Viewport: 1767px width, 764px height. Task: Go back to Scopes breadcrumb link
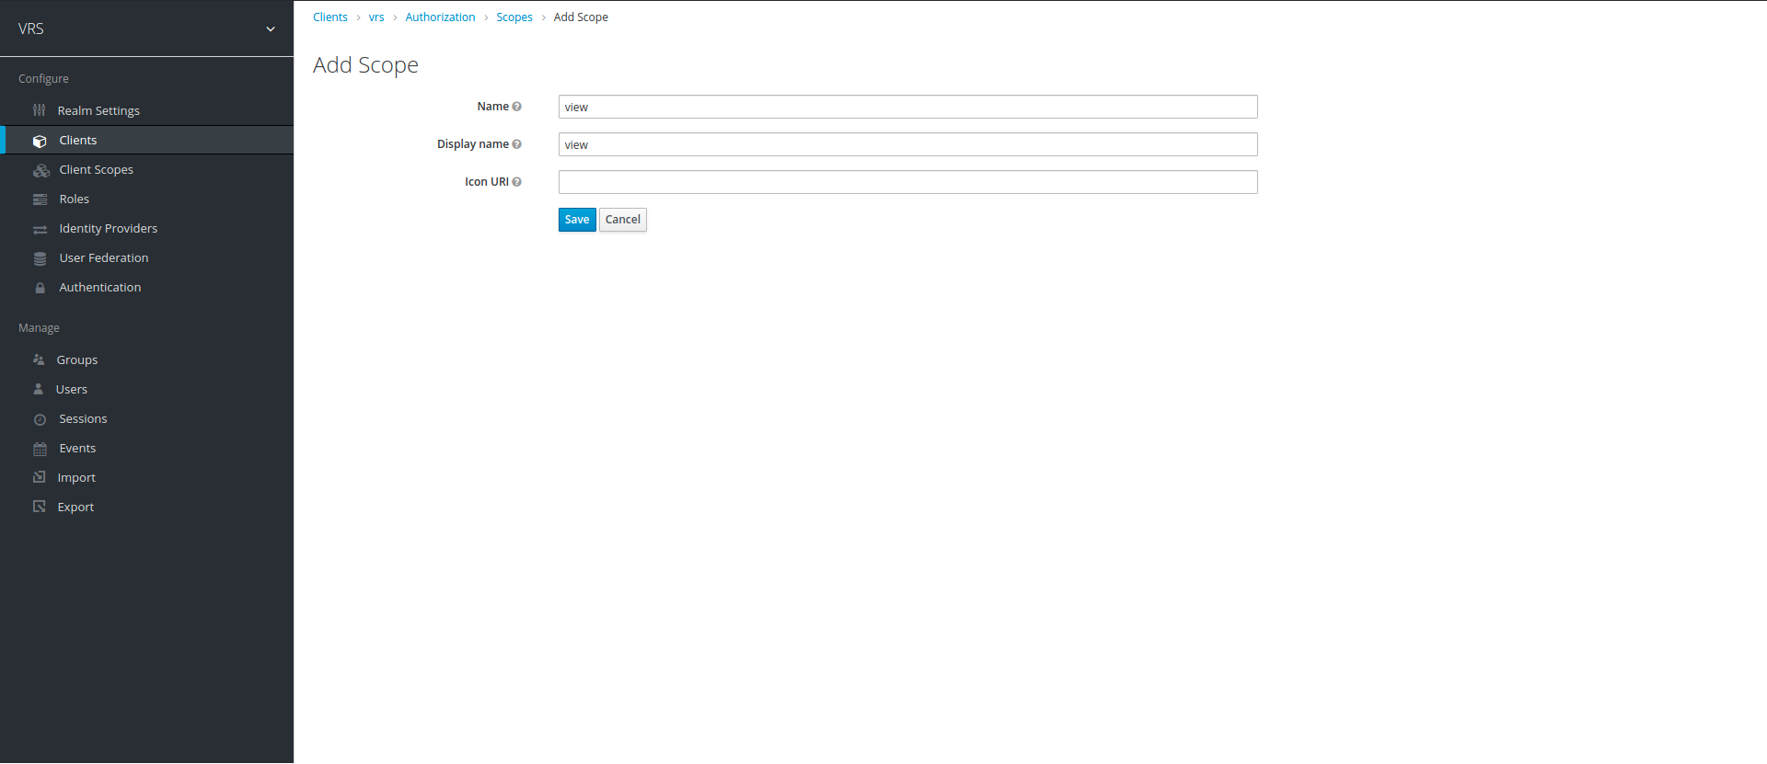tap(514, 17)
